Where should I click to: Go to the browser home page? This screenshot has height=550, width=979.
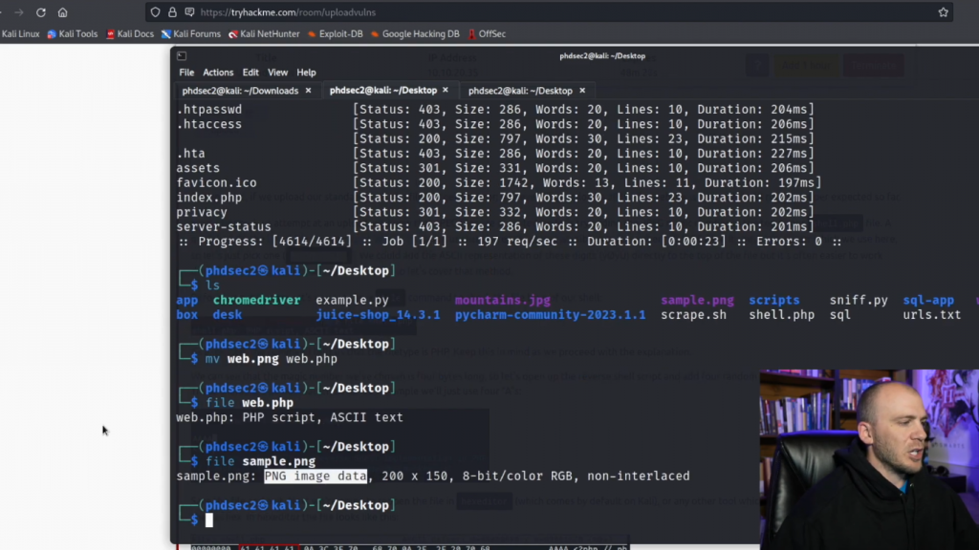tap(62, 12)
